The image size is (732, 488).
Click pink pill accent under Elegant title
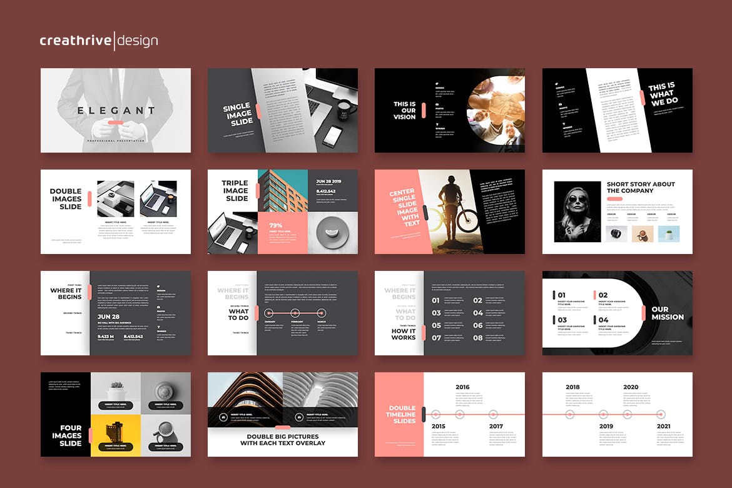click(116, 123)
